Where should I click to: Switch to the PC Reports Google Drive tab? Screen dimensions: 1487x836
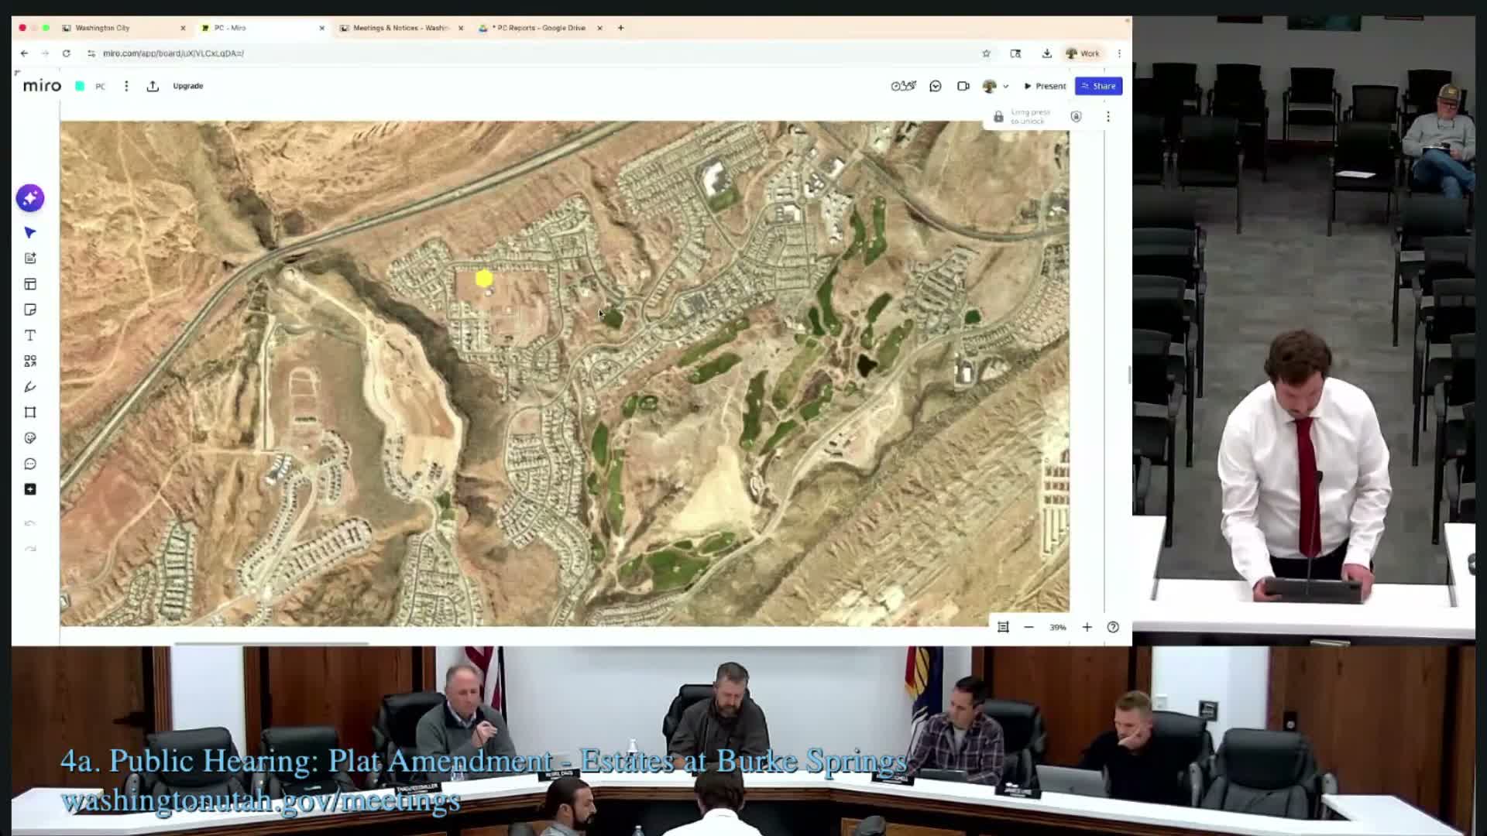[x=540, y=27]
